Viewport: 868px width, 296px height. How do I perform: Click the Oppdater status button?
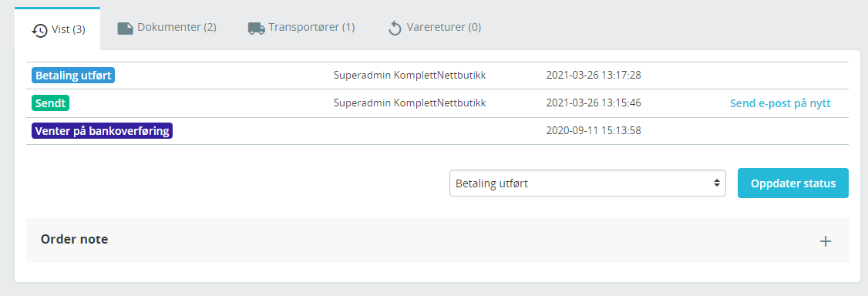coord(792,183)
